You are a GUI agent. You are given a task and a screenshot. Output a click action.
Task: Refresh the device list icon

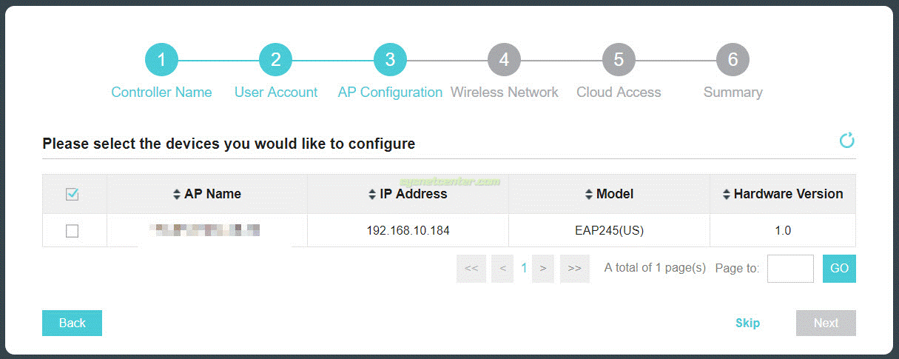(x=846, y=140)
